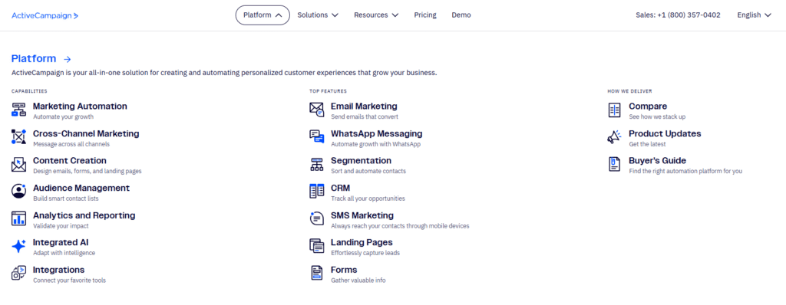Open Email Marketing feature
Image resolution: width=786 pixels, height=305 pixels.
364,107
